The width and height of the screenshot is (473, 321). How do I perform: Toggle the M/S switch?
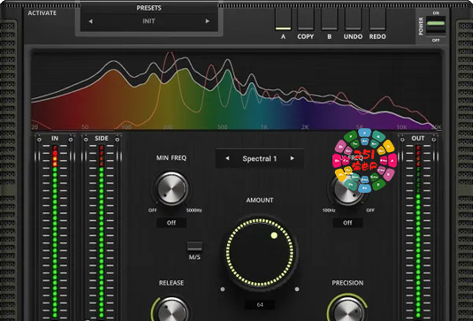[x=195, y=246]
